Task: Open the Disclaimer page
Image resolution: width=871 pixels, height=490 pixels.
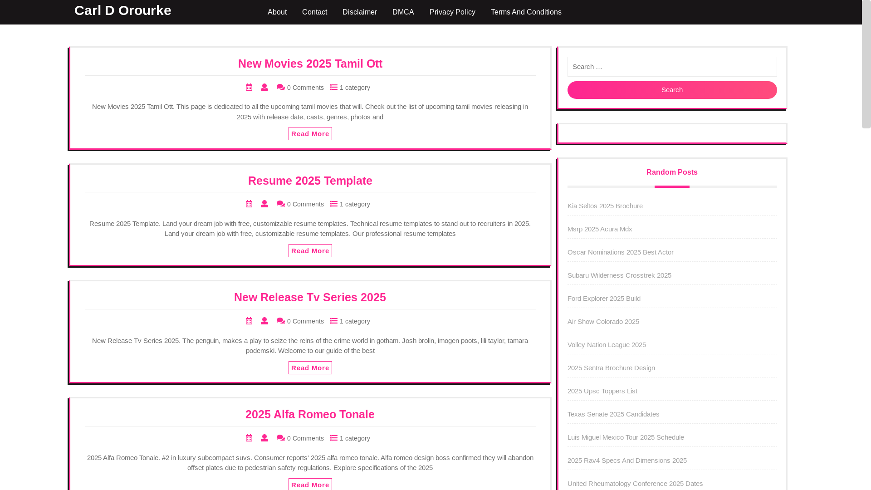Action: click(x=360, y=12)
